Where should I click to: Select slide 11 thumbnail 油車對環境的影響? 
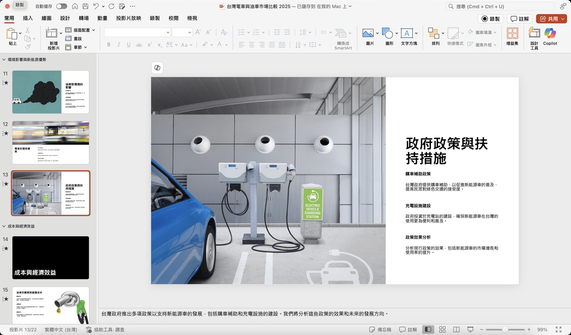50,92
